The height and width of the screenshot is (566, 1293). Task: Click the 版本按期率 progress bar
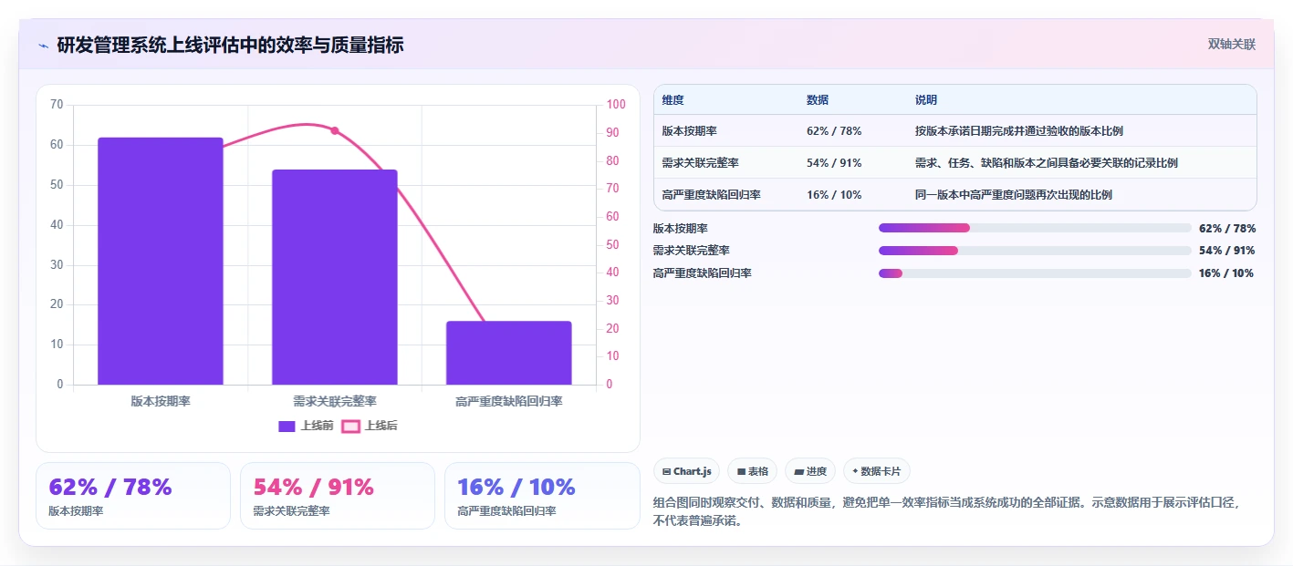(1035, 228)
